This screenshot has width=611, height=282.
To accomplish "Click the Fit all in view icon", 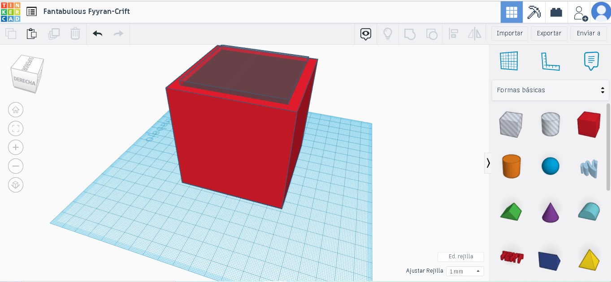I will coord(16,129).
